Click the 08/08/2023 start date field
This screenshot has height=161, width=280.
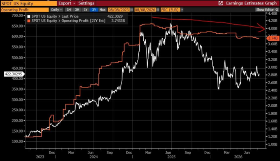pos(119,9)
